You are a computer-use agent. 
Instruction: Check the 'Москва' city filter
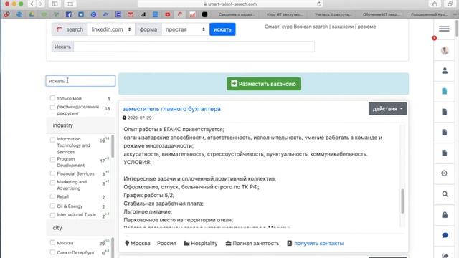(52, 242)
